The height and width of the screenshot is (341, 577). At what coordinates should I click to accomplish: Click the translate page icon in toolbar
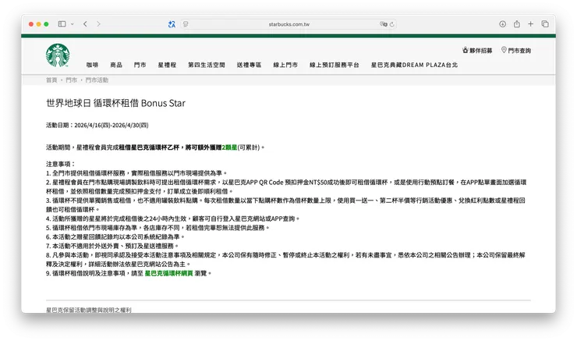(x=172, y=24)
